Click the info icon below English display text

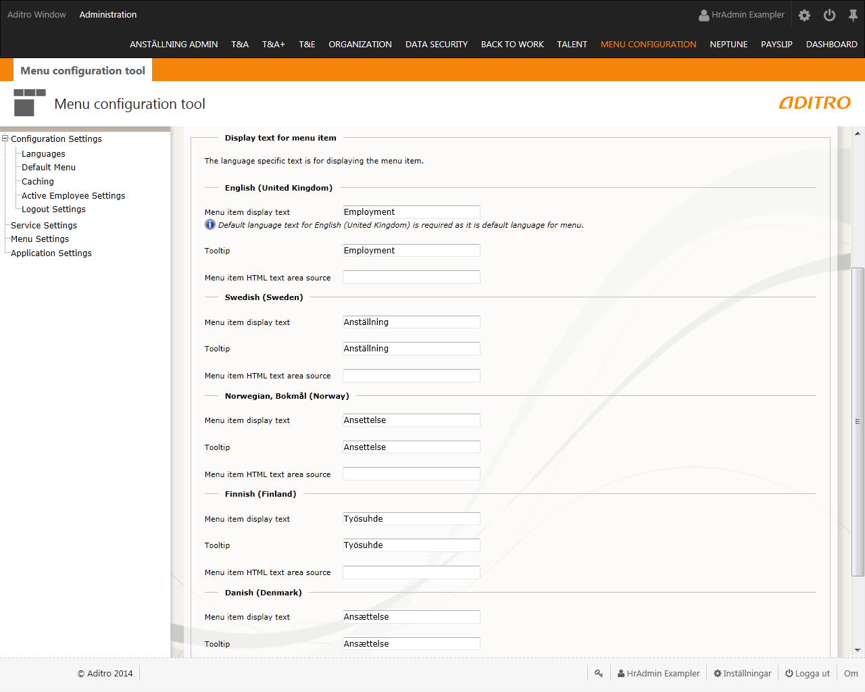[x=210, y=224]
